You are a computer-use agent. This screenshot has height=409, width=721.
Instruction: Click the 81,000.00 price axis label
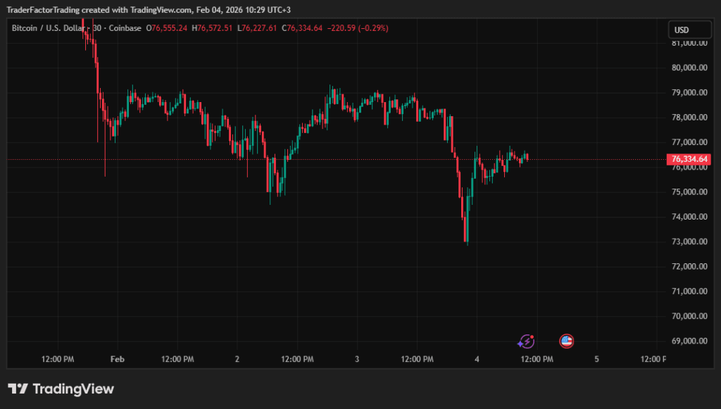(x=689, y=43)
